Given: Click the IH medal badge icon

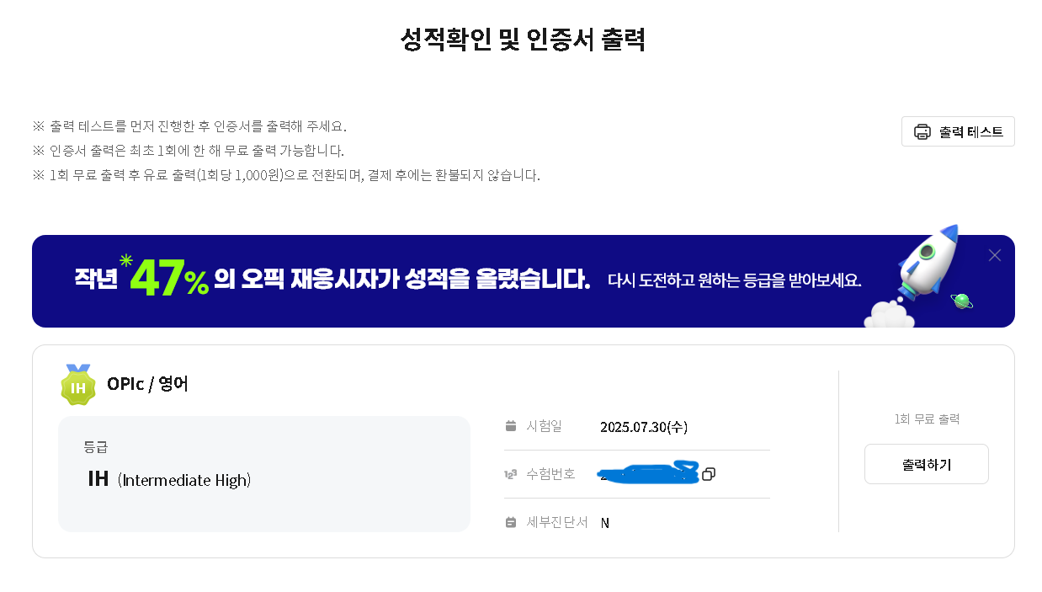Looking at the screenshot, I should [78, 385].
